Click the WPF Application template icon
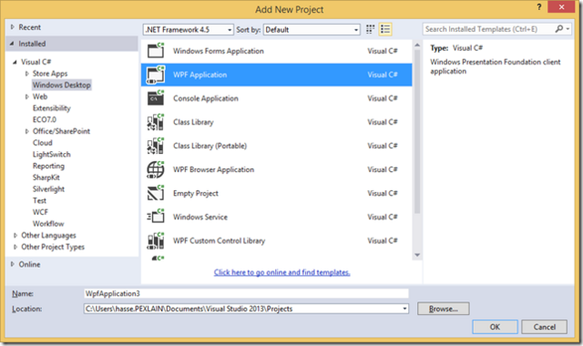The width and height of the screenshot is (583, 346). click(156, 75)
